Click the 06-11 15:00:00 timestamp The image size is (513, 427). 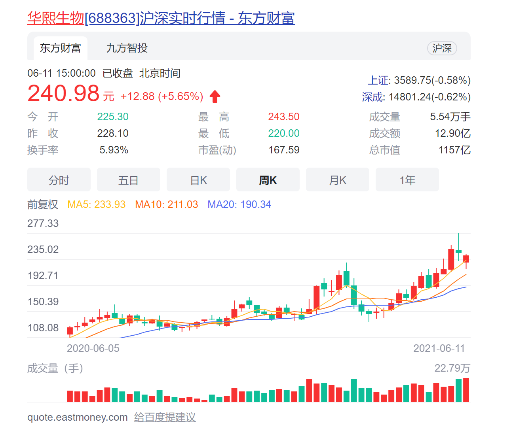61,73
